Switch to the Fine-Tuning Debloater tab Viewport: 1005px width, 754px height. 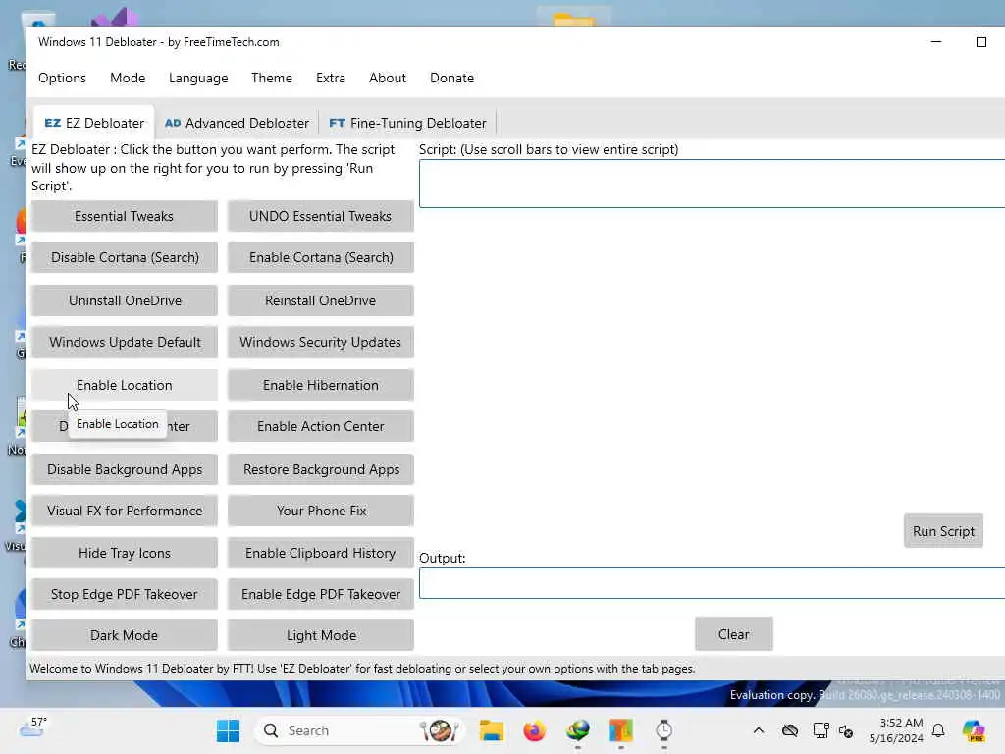[x=407, y=123]
